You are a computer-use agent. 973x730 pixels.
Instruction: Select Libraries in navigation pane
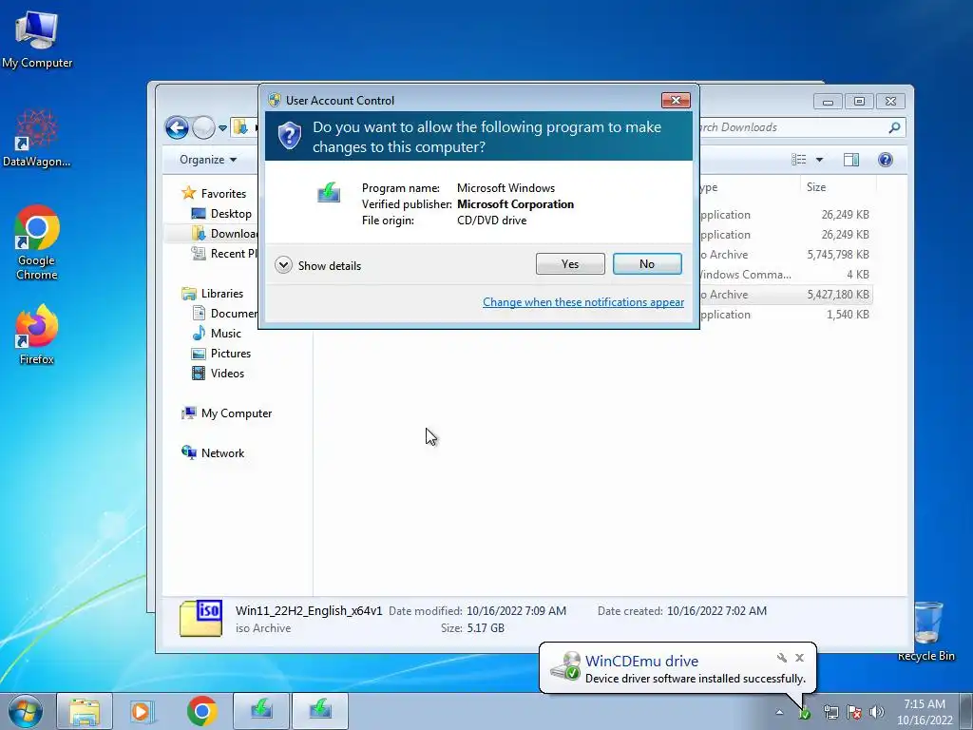212,294
